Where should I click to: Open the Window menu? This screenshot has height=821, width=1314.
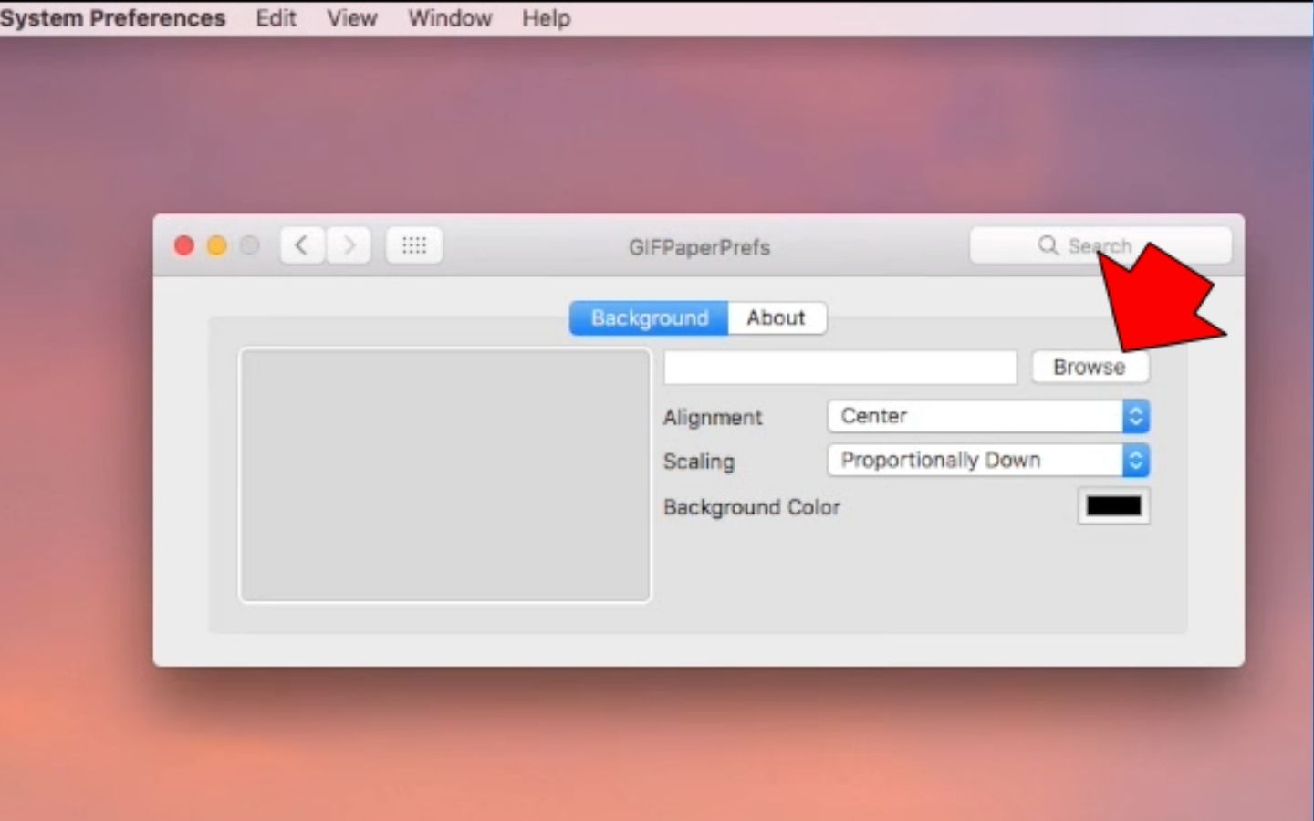450,18
